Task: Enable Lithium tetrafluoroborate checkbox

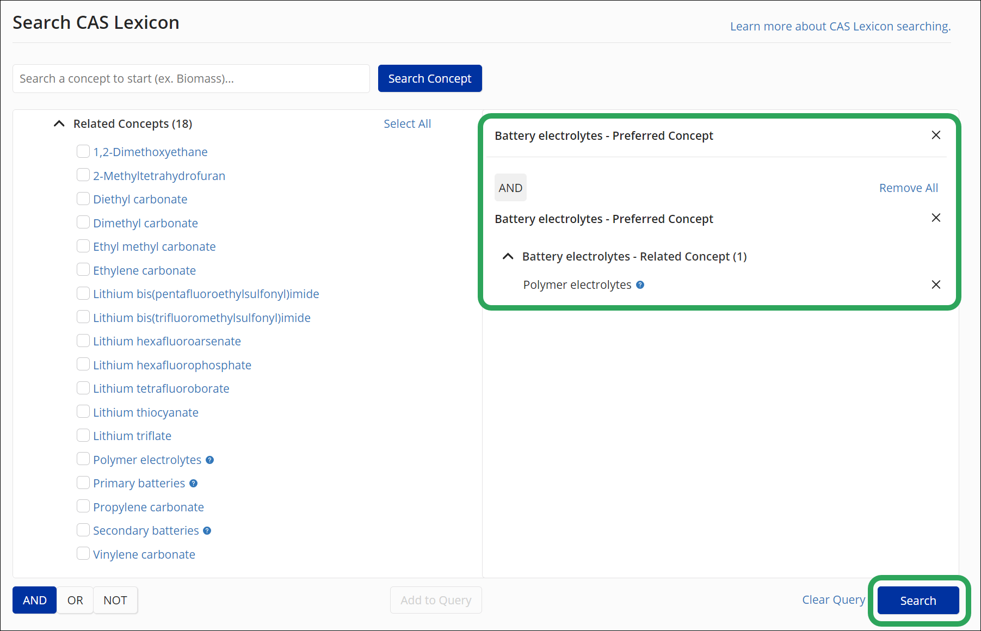Action: 83,388
